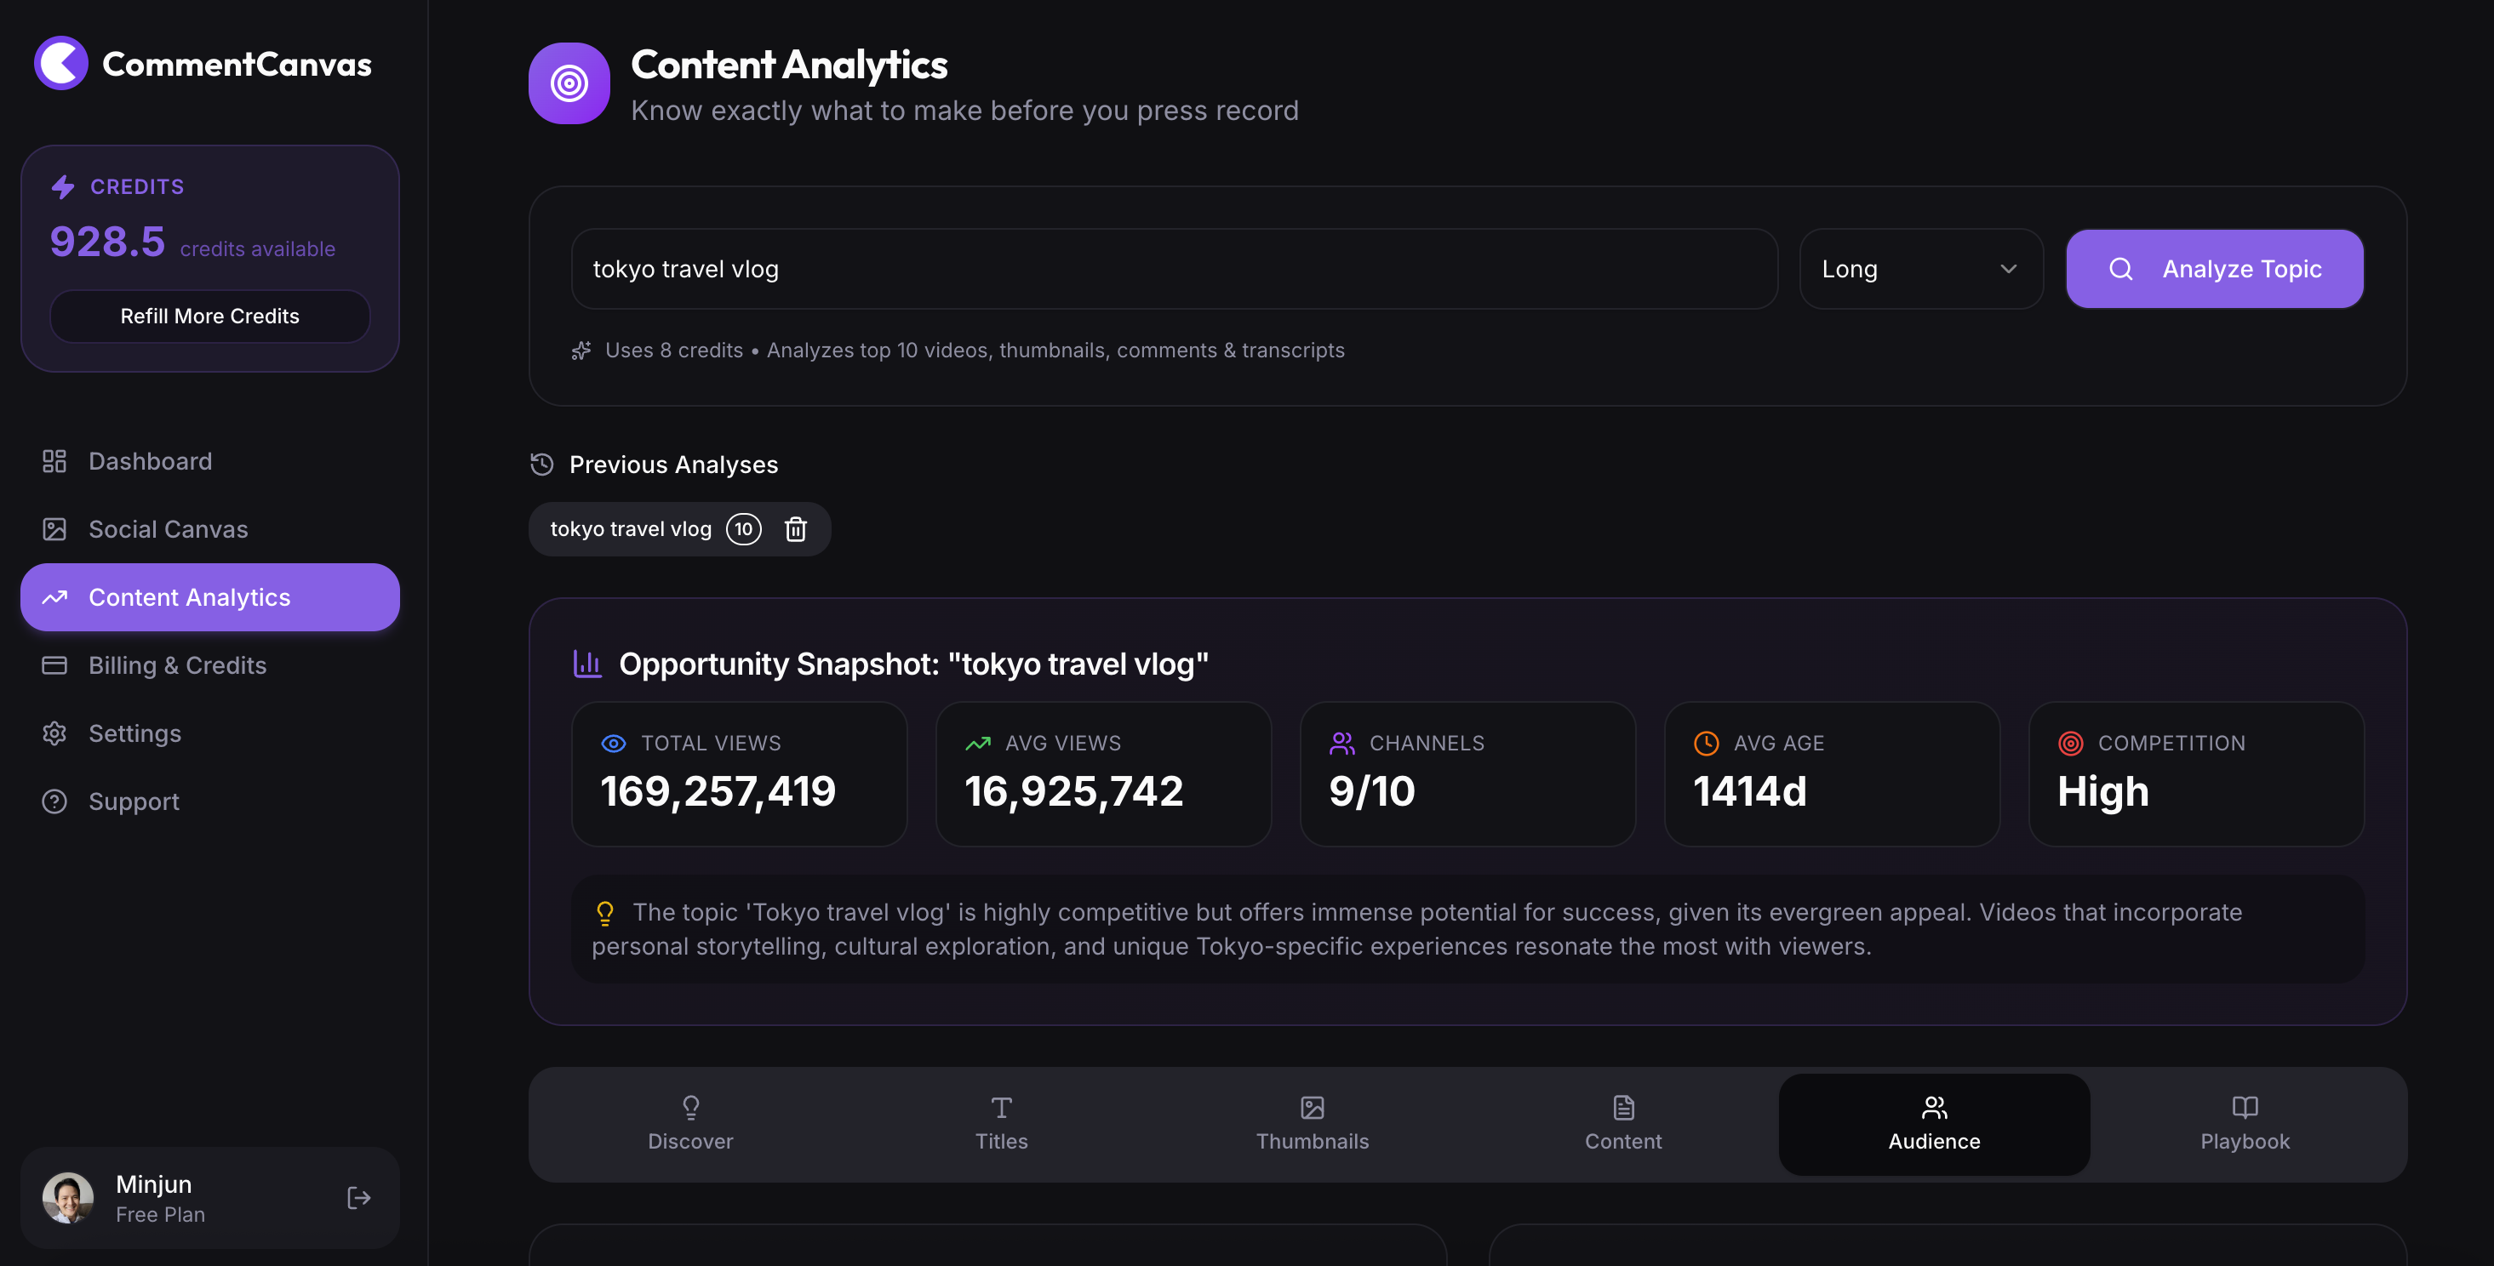
Task: Click the Settings gear icon
Action: pyautogui.click(x=54, y=733)
